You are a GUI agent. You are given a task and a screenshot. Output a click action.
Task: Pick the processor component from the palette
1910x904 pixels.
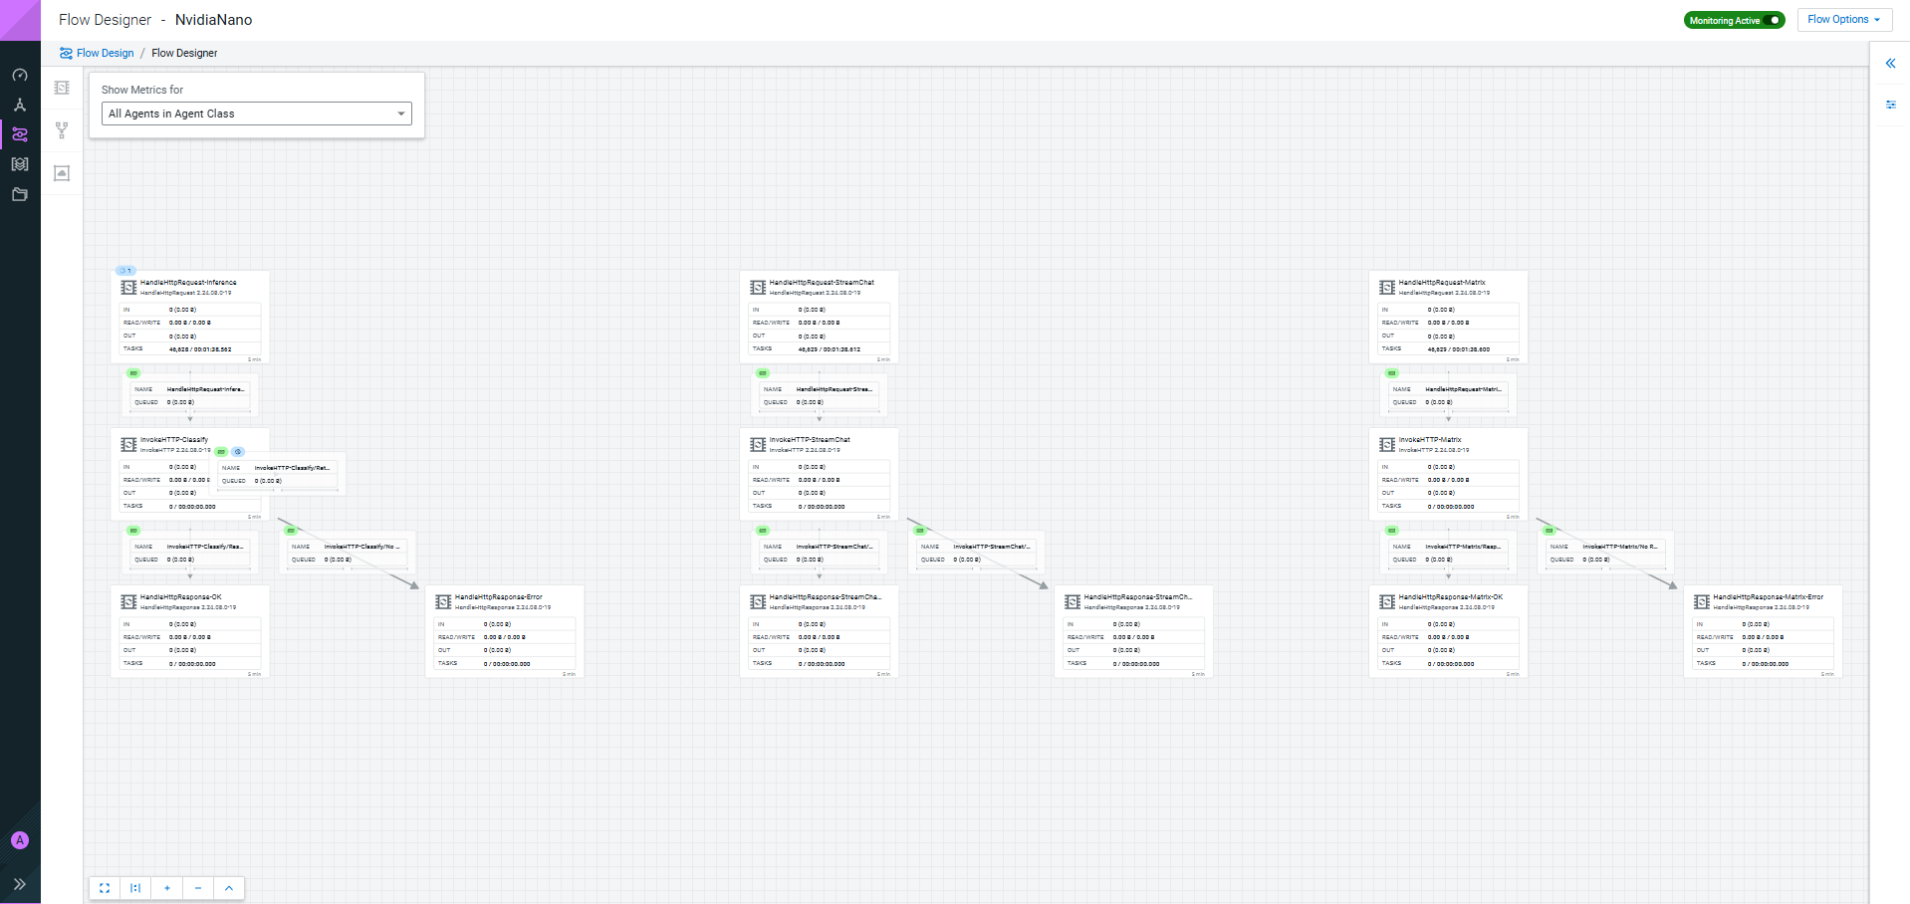pos(62,88)
